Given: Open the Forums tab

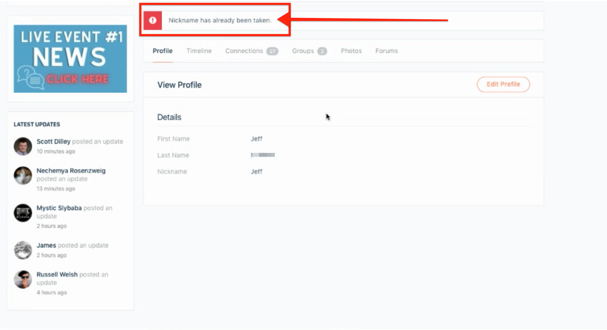Looking at the screenshot, I should pos(386,51).
